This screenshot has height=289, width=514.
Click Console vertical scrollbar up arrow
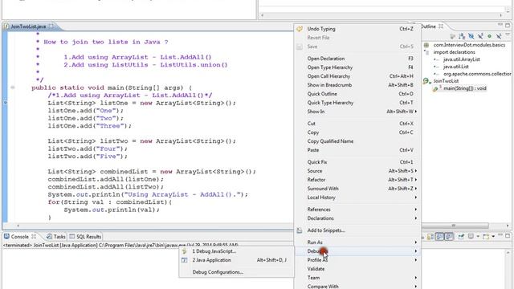[508, 252]
